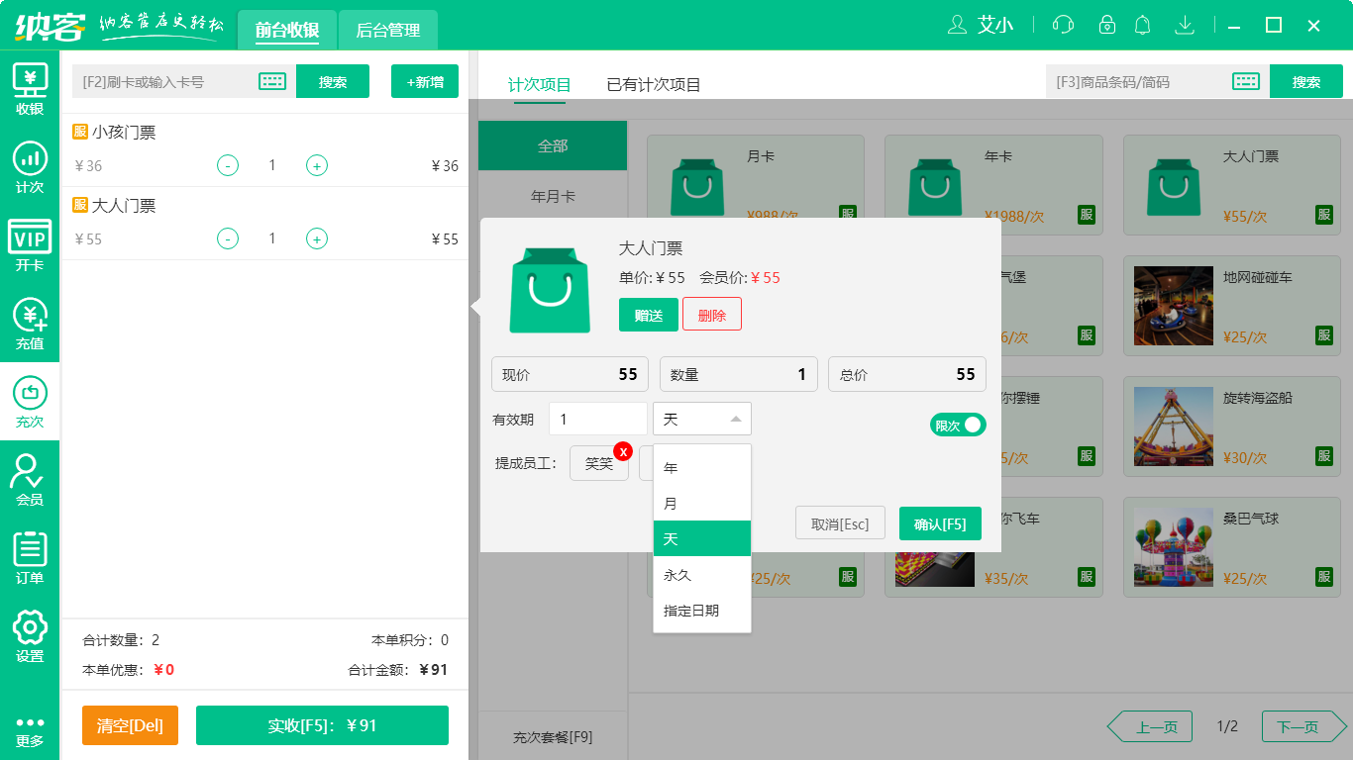Confirm the dialog with 确认[F5]
The height and width of the screenshot is (760, 1353).
tap(939, 522)
